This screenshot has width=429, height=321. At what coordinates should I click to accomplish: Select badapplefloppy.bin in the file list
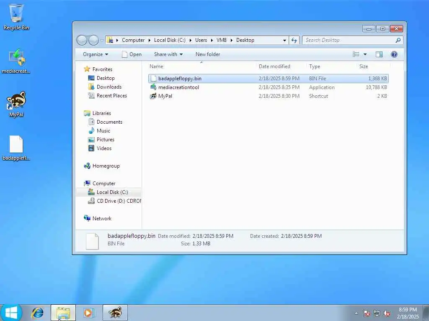pyautogui.click(x=268, y=79)
